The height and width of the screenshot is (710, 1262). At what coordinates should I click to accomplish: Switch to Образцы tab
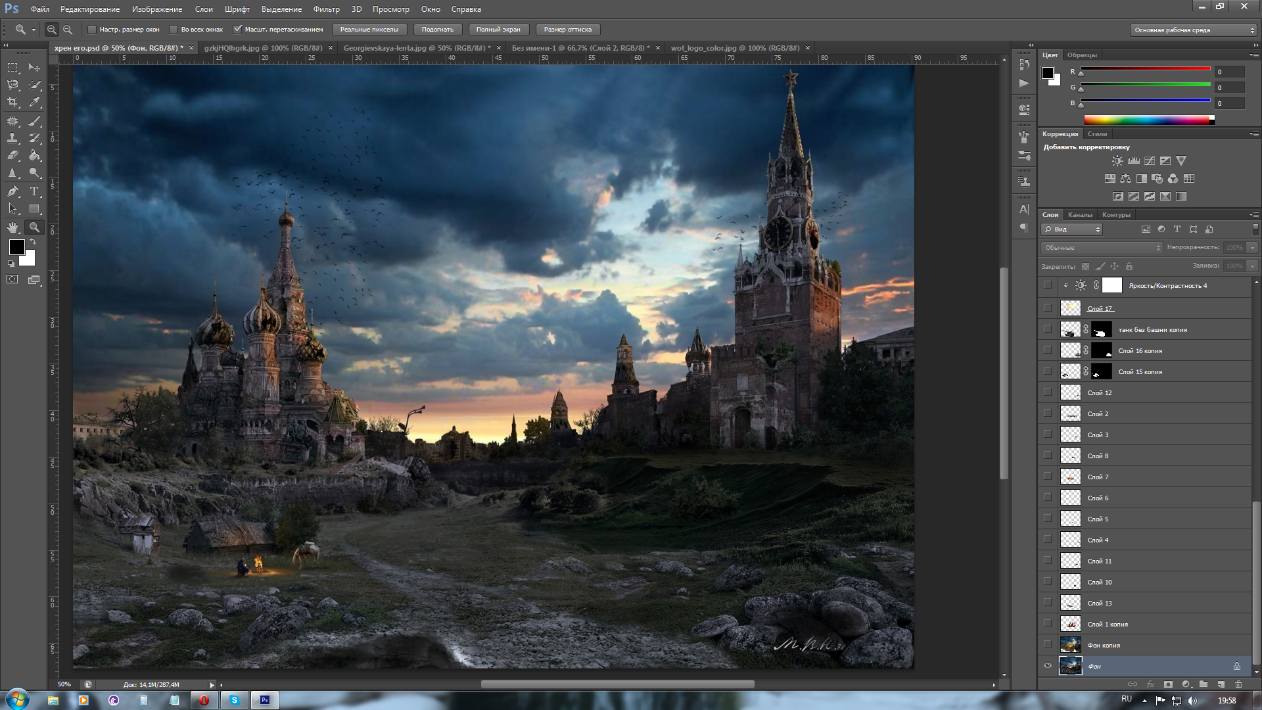coord(1082,55)
